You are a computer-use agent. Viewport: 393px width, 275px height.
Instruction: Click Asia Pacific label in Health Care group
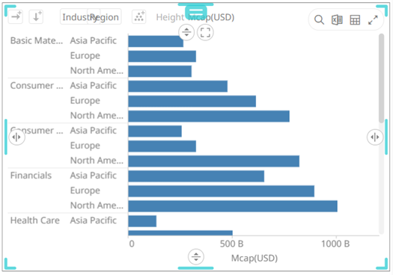pos(94,220)
